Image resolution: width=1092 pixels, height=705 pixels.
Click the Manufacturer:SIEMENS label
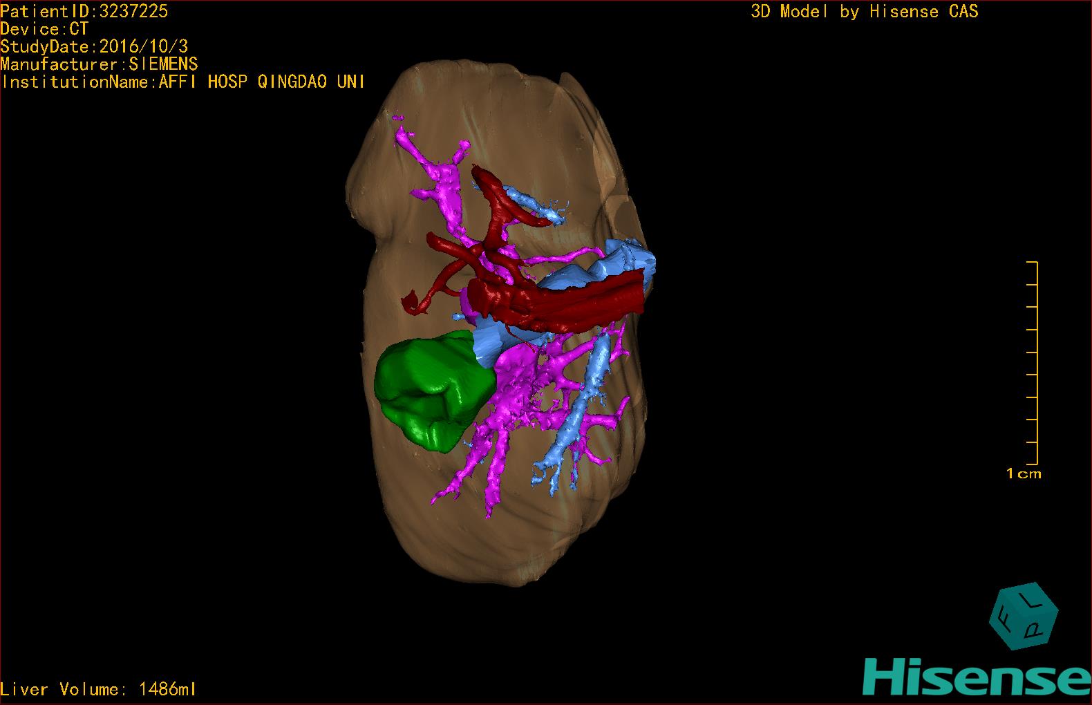pos(99,64)
